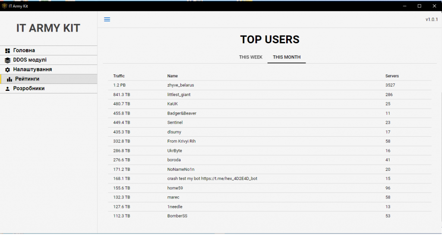Click the Servers column header
442x237 pixels.
[392, 76]
